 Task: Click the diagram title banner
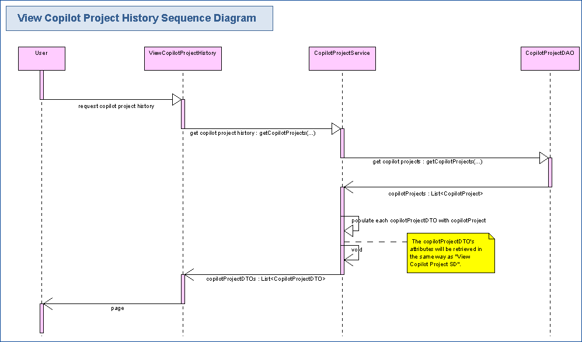pos(139,18)
